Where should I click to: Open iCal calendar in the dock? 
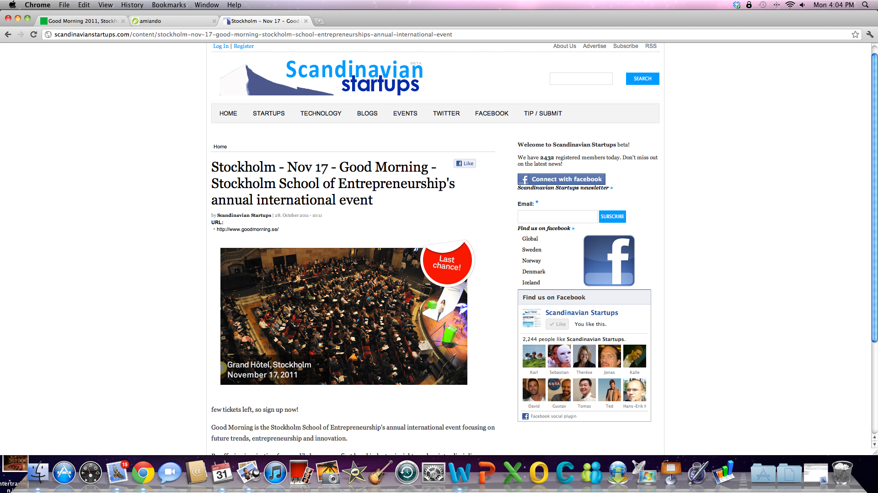pyautogui.click(x=222, y=472)
